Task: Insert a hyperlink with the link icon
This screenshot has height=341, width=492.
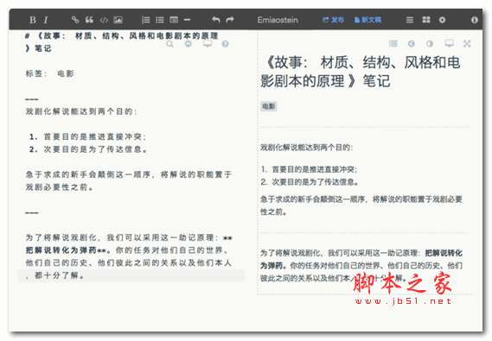Action: tap(74, 20)
